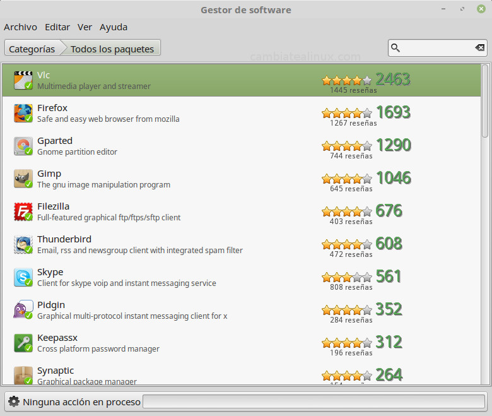Click '808 reseñas' under Skype rating
492x416 pixels.
coord(351,287)
